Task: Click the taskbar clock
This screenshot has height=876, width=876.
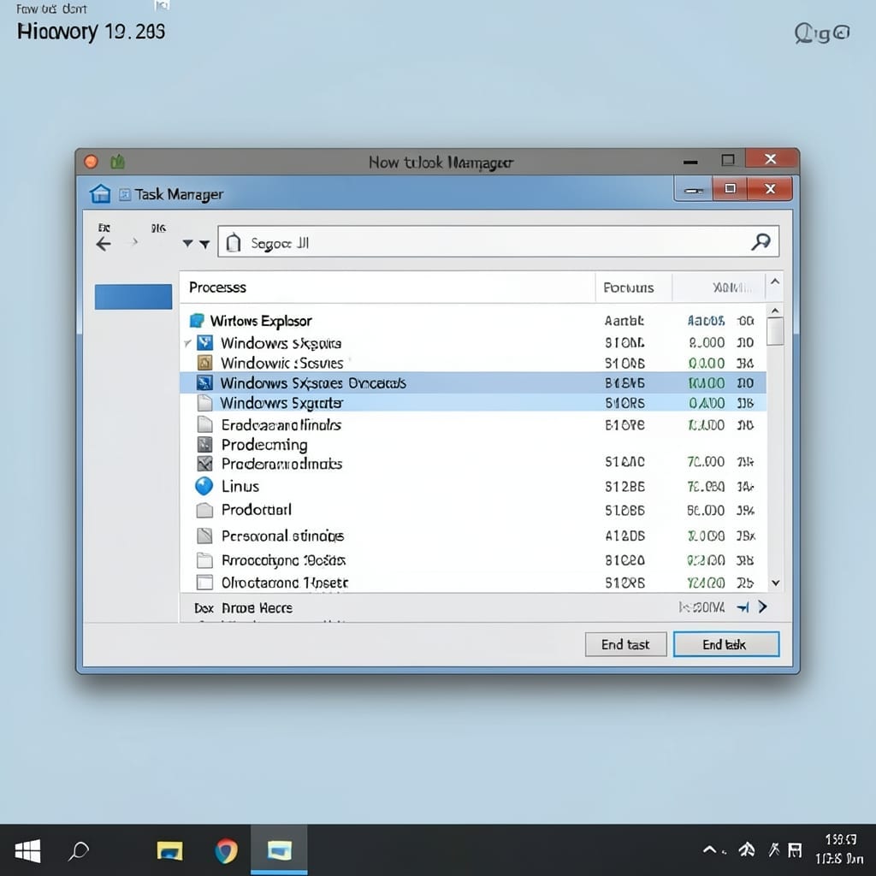Action: click(839, 849)
